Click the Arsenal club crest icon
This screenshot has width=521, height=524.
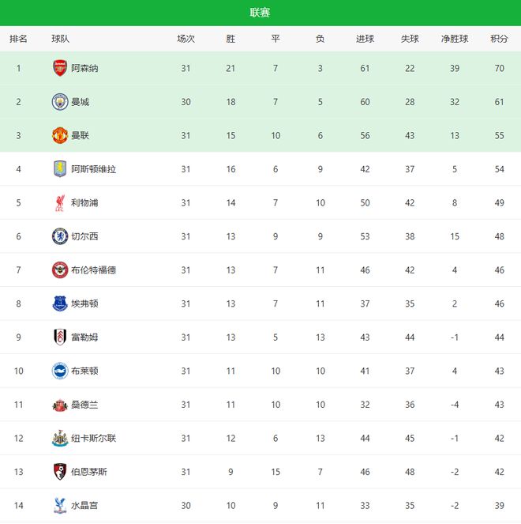coord(60,68)
